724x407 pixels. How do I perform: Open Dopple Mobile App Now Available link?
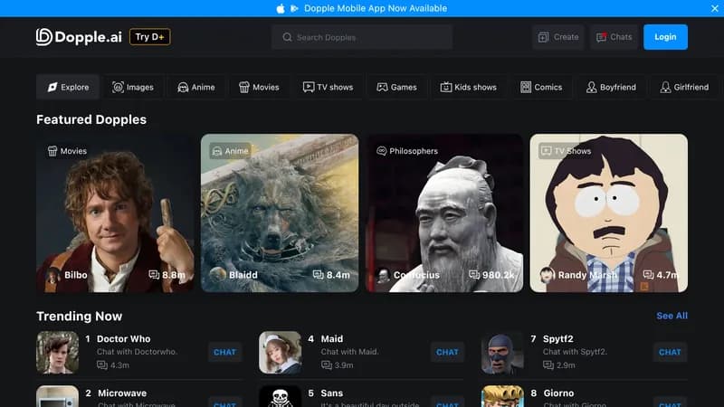point(376,8)
